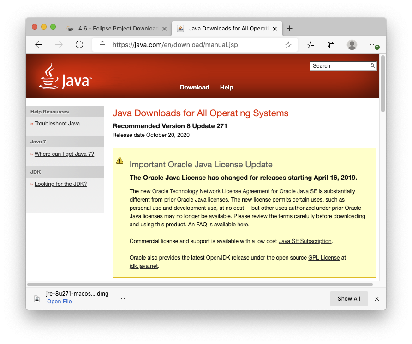
Task: Click the search magnifier button
Action: [372, 66]
